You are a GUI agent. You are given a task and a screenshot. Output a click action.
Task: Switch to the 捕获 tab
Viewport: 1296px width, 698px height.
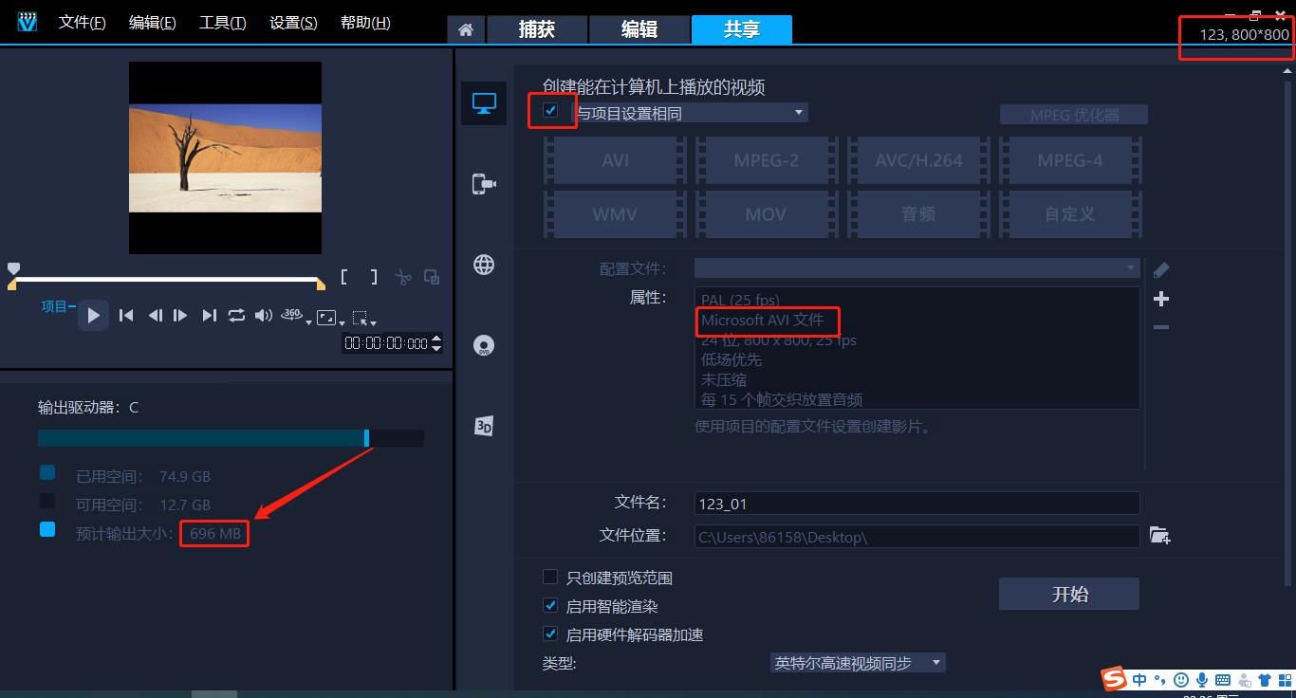[537, 28]
